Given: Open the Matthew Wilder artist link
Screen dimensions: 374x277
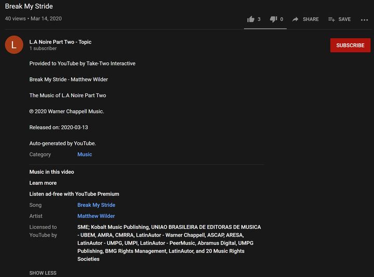Looking at the screenshot, I should (96, 216).
